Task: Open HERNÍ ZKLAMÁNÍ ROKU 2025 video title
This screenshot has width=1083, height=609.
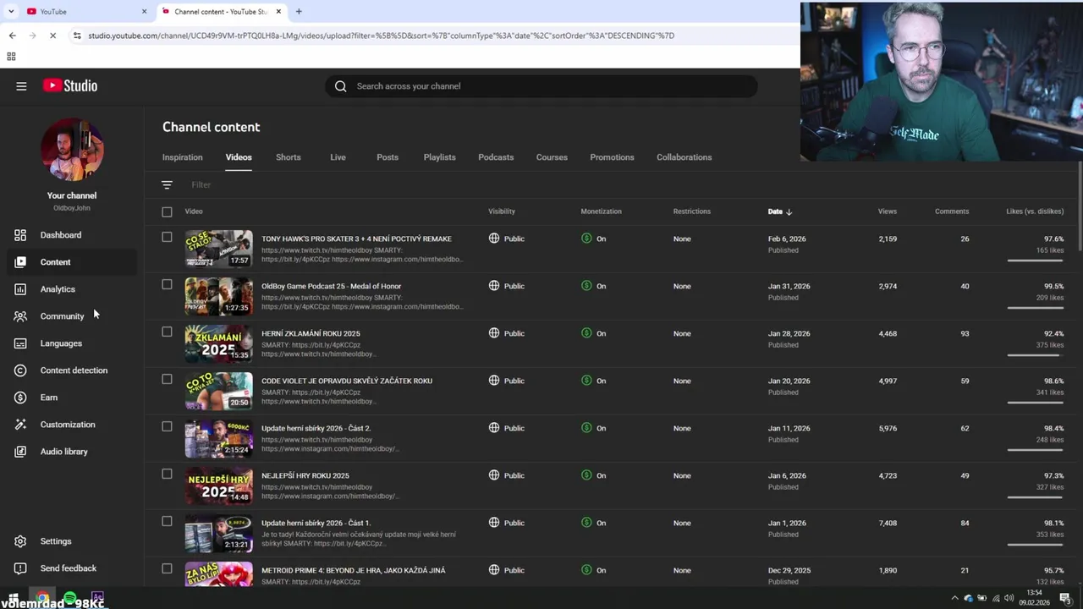Action: coord(311,333)
